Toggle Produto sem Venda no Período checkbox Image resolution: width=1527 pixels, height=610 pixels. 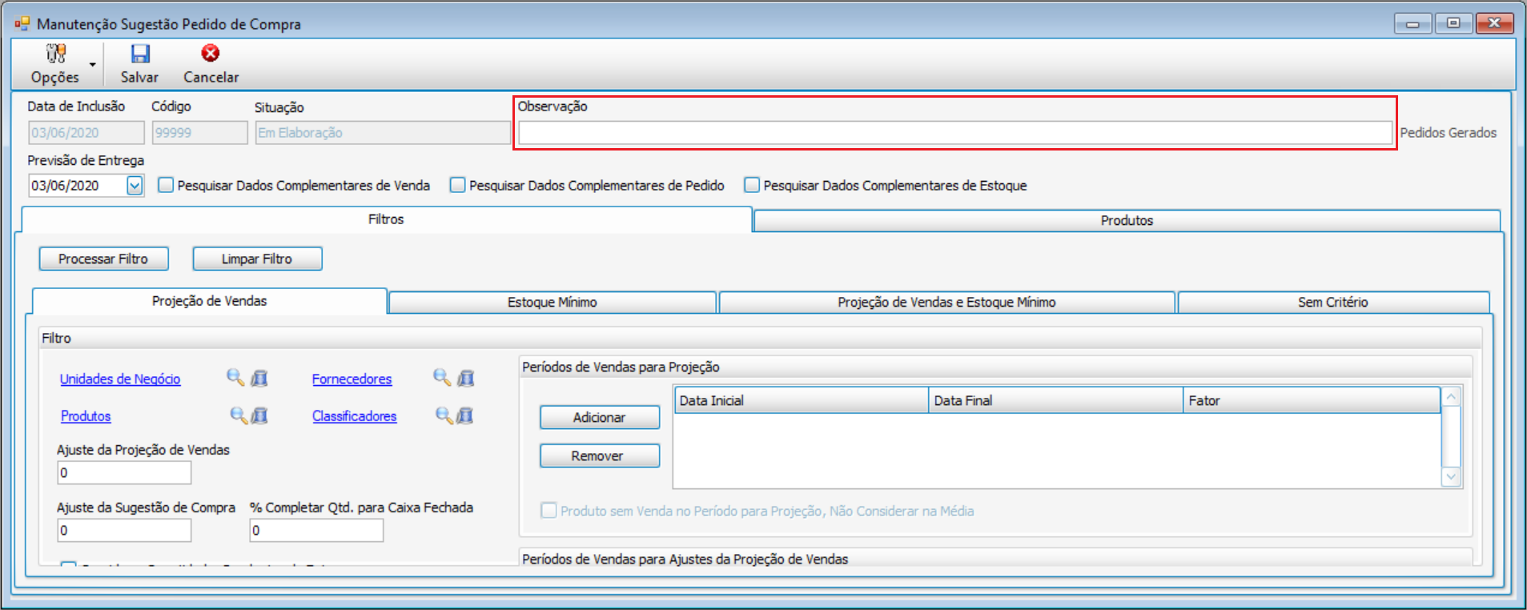tap(549, 511)
